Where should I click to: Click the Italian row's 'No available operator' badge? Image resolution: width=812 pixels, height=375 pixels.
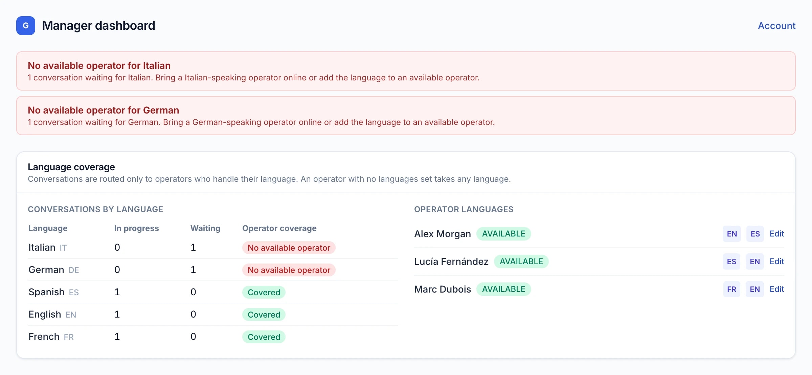pos(289,248)
